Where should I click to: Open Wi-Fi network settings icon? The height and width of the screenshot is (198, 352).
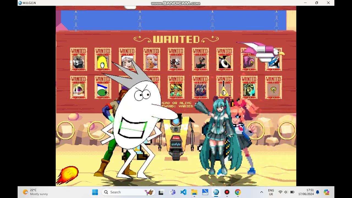280,192
